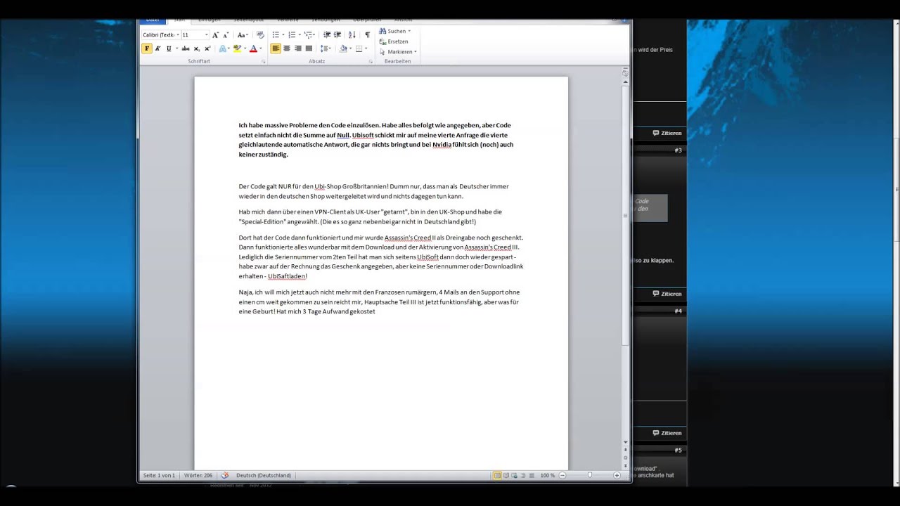Click the document vertical scrollbar down arrow
The image size is (900, 506).
(x=626, y=443)
